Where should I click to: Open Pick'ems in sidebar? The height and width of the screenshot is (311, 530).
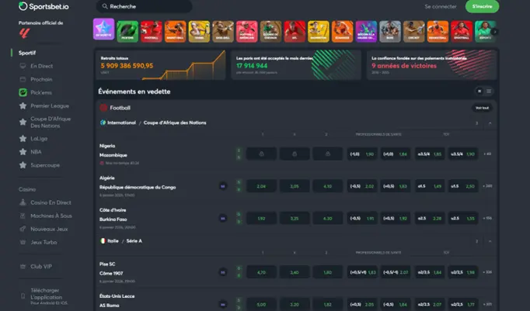41,92
